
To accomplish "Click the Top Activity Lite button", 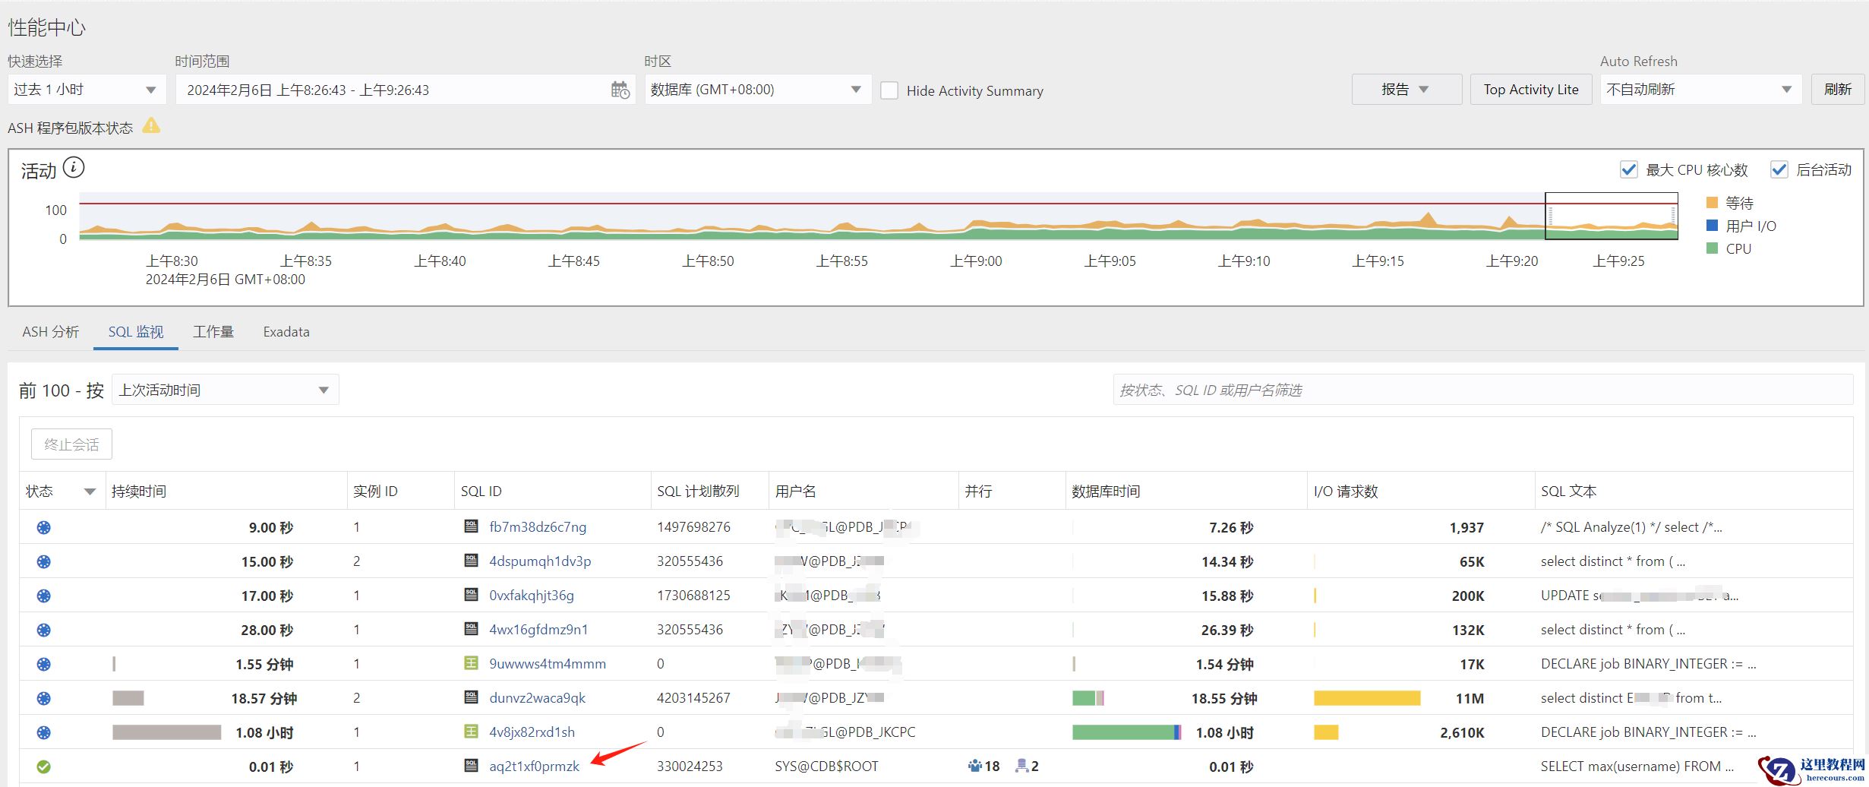I will pos(1530,90).
